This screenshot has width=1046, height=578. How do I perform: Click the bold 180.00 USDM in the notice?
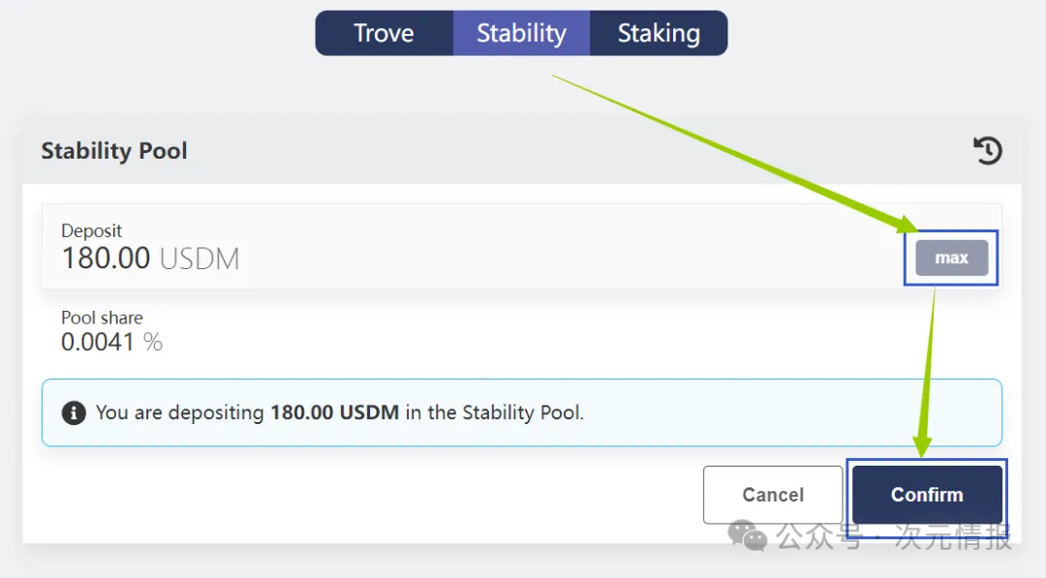[335, 412]
